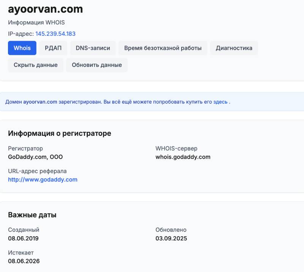This screenshot has height=272, width=304.
Task: Click the WHOIS-сервер value whois.godaddy.com
Action: (x=183, y=157)
